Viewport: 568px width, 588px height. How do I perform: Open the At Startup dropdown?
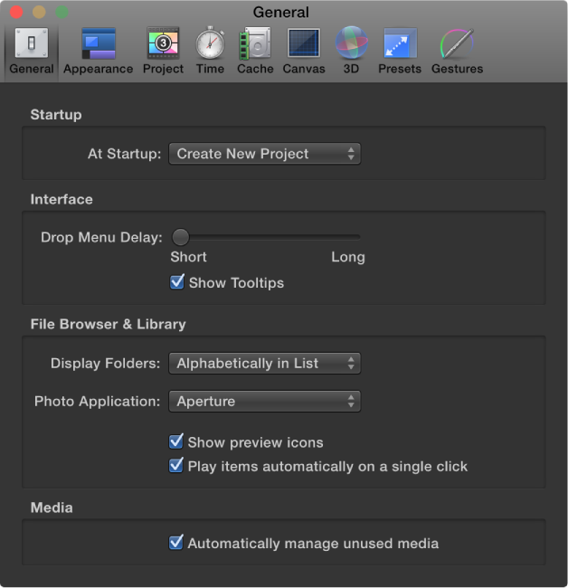tap(265, 154)
